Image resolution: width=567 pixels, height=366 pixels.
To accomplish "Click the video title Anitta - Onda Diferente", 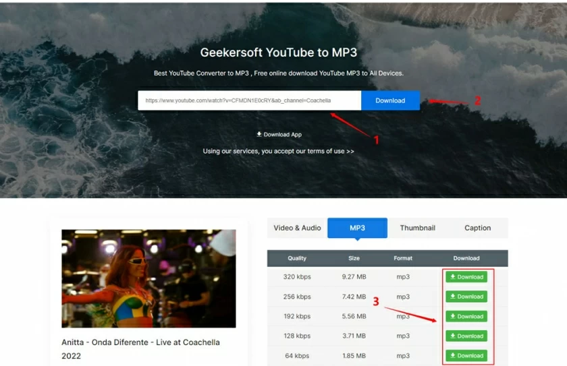I will 140,348.
